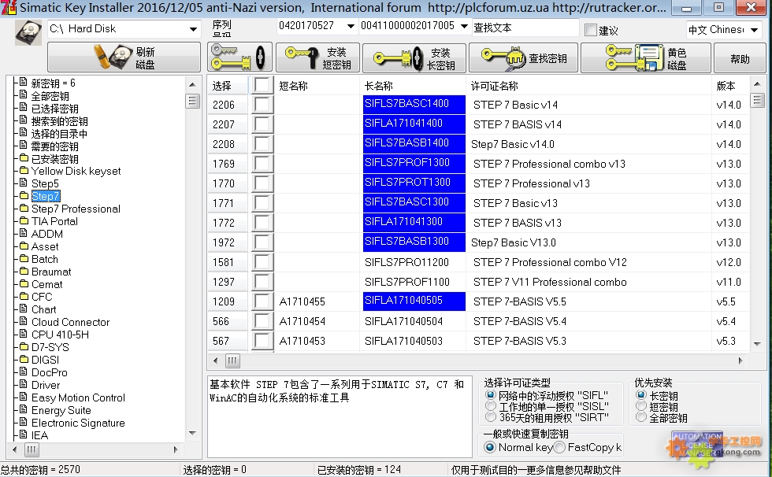The image size is (772, 477).
Task: Click the Driver document icon
Action: 23,384
